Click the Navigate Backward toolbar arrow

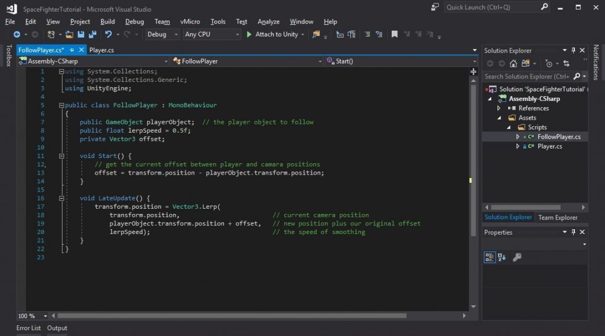(17, 34)
